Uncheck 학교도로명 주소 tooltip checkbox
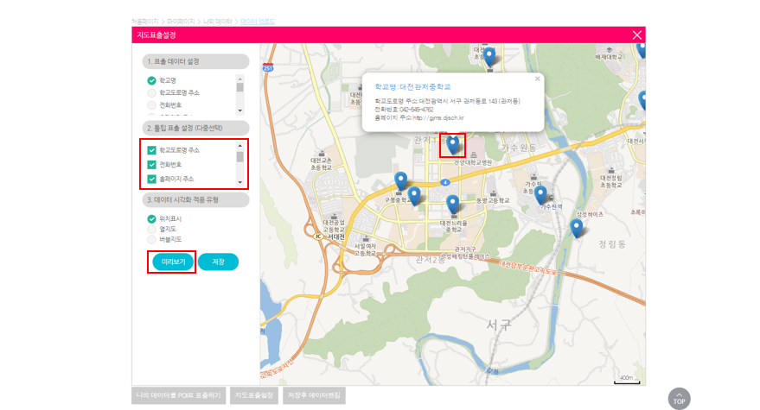Screen dimensions: 760x410 click(x=151, y=150)
